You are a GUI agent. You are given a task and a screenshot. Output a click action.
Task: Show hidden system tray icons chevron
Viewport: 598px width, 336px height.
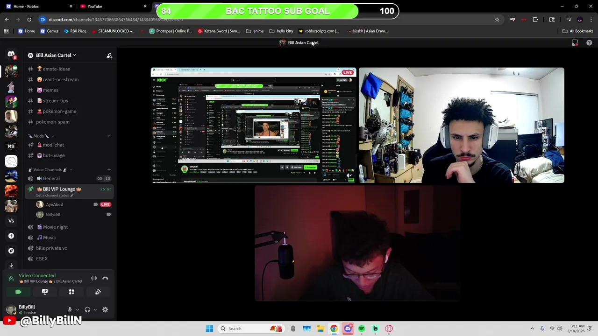pyautogui.click(x=532, y=329)
